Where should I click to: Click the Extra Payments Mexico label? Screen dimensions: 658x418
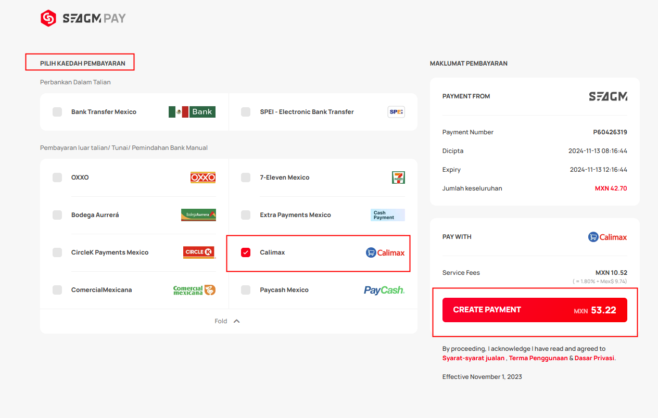(x=295, y=215)
